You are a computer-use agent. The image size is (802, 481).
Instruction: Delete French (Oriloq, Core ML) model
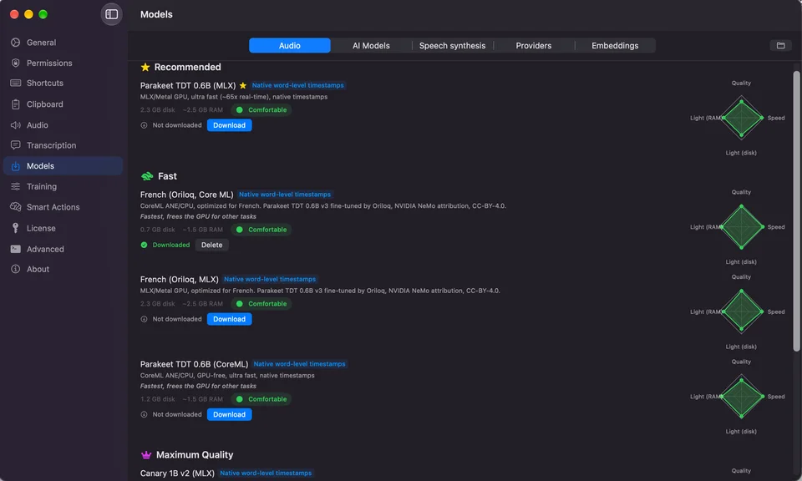coord(211,245)
